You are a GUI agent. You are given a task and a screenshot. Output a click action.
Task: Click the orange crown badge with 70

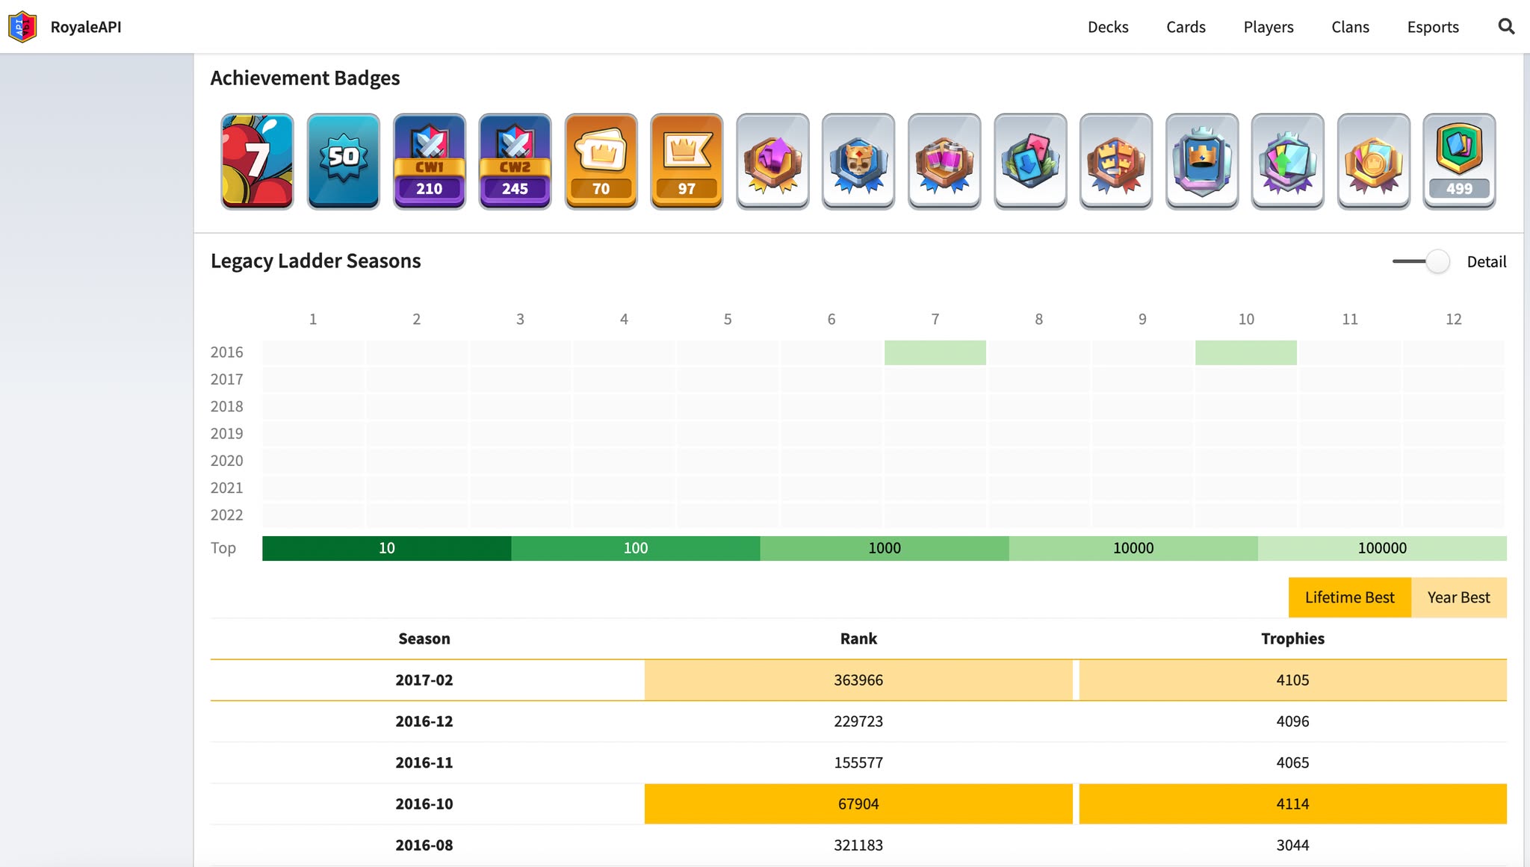[601, 161]
